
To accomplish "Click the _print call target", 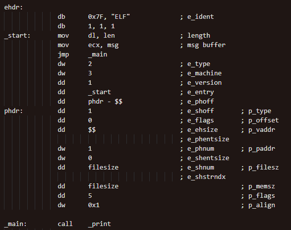I will (x=100, y=224).
